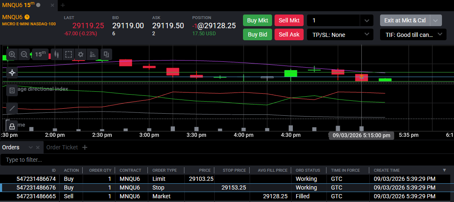Click the Buy Mkt button
The image size is (454, 202).
click(258, 20)
